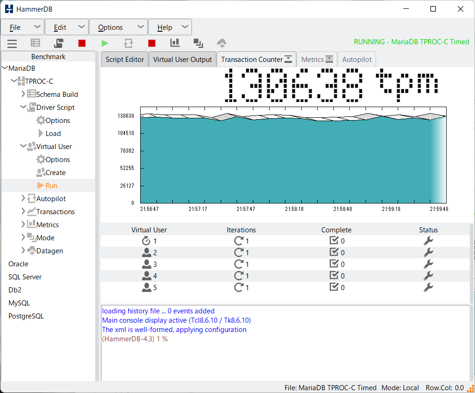The height and width of the screenshot is (393, 475).
Task: Open the Edit menu
Action: [67, 27]
